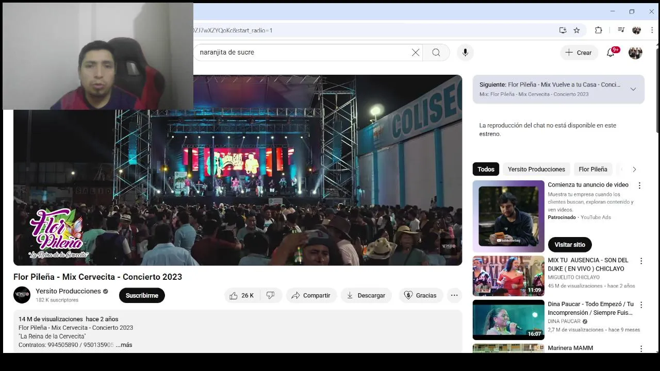
Task: Open options for MIX TU AUSENCIA video
Action: [641, 261]
